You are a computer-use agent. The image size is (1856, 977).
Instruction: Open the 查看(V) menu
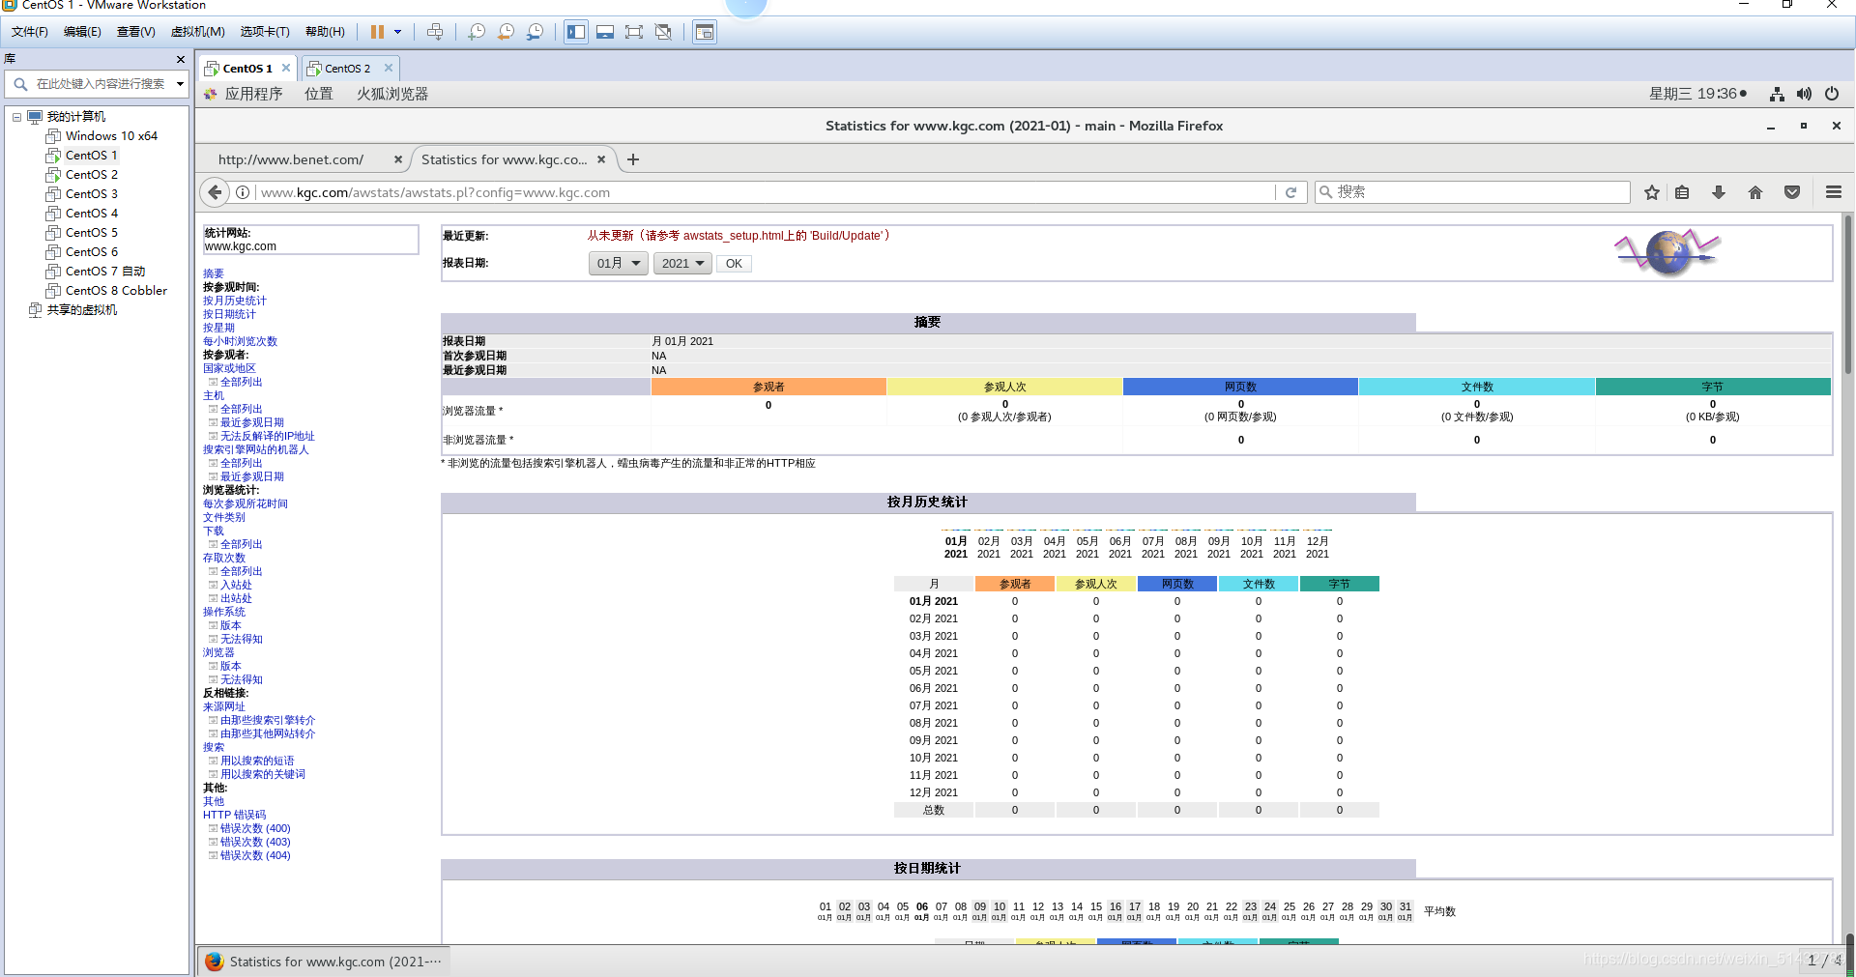pyautogui.click(x=136, y=32)
